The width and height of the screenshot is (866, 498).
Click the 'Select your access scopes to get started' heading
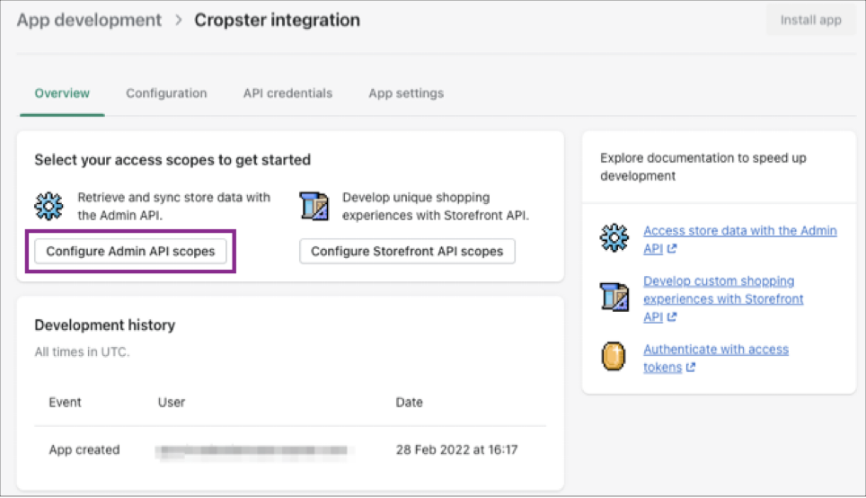(x=172, y=160)
